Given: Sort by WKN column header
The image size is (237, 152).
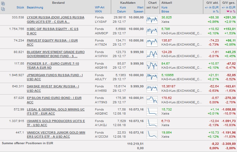Looking at the screenshot, I should point(98,12).
